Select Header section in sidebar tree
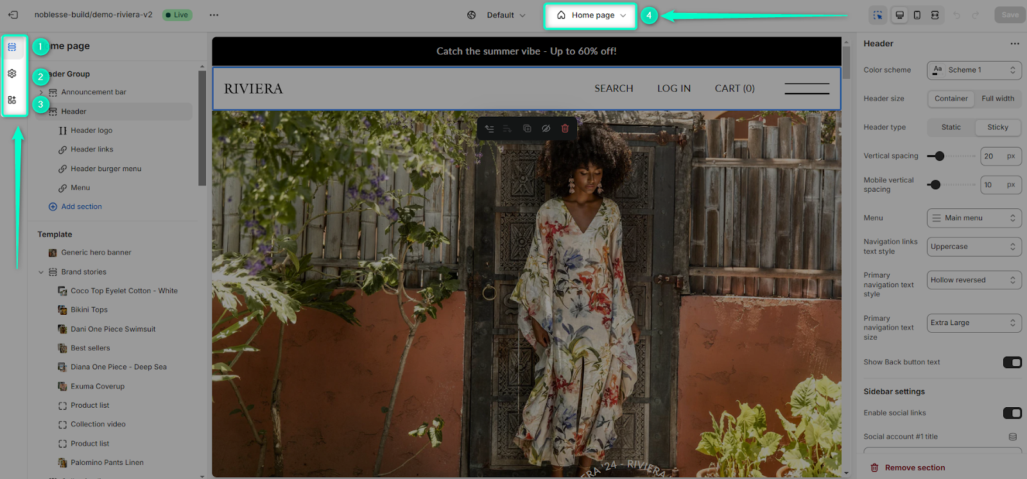 click(x=113, y=112)
